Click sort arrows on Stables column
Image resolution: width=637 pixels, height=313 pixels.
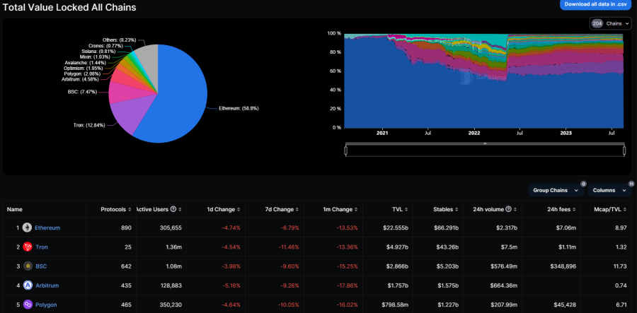point(457,210)
